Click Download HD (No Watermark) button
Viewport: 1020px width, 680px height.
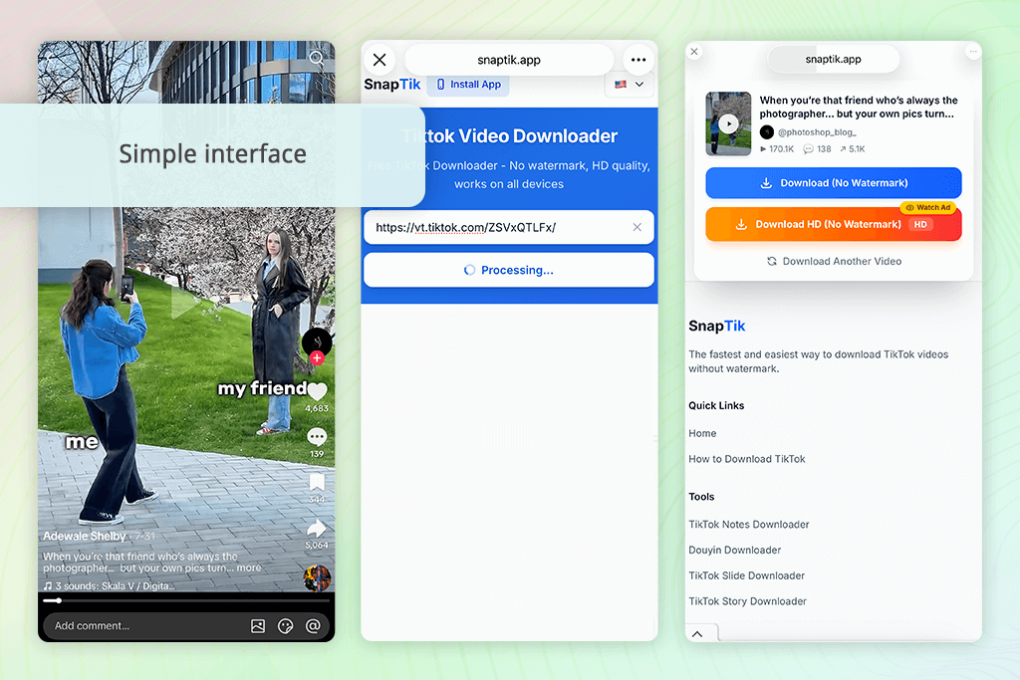tap(834, 224)
